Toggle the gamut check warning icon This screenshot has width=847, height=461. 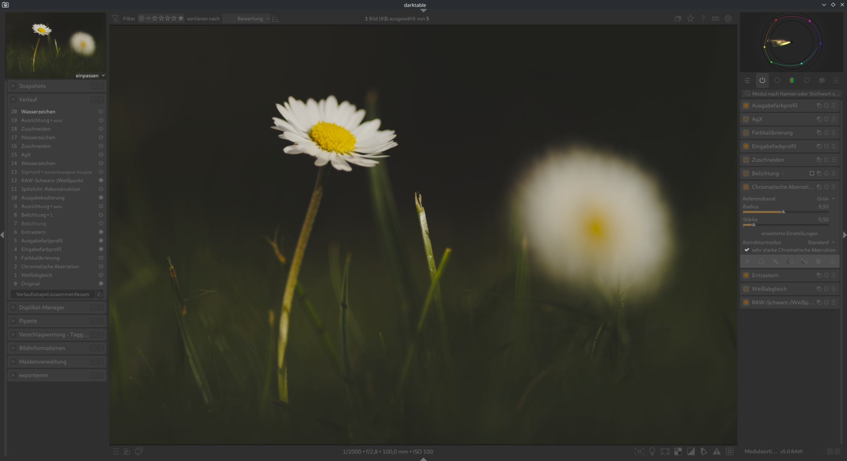(717, 452)
